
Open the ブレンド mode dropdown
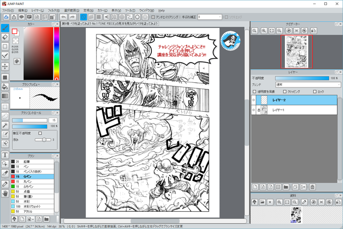[308, 84]
